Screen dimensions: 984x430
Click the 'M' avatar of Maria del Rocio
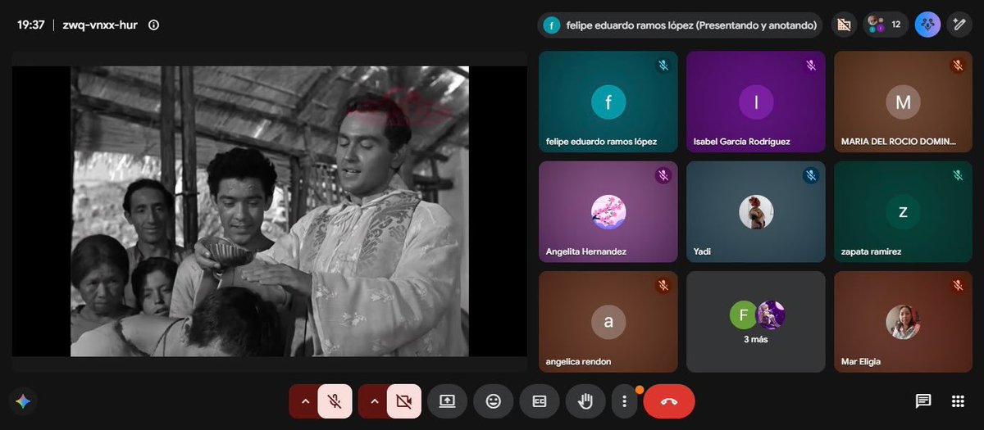tap(903, 102)
